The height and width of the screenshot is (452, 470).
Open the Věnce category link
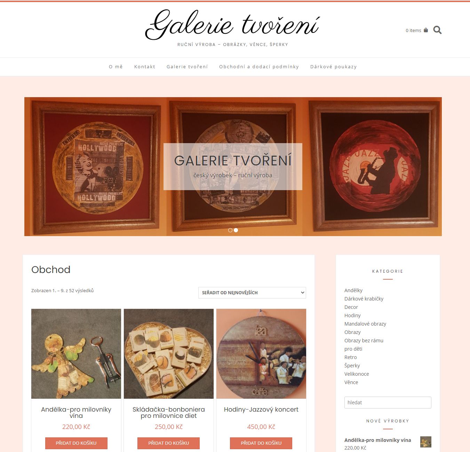tap(351, 382)
